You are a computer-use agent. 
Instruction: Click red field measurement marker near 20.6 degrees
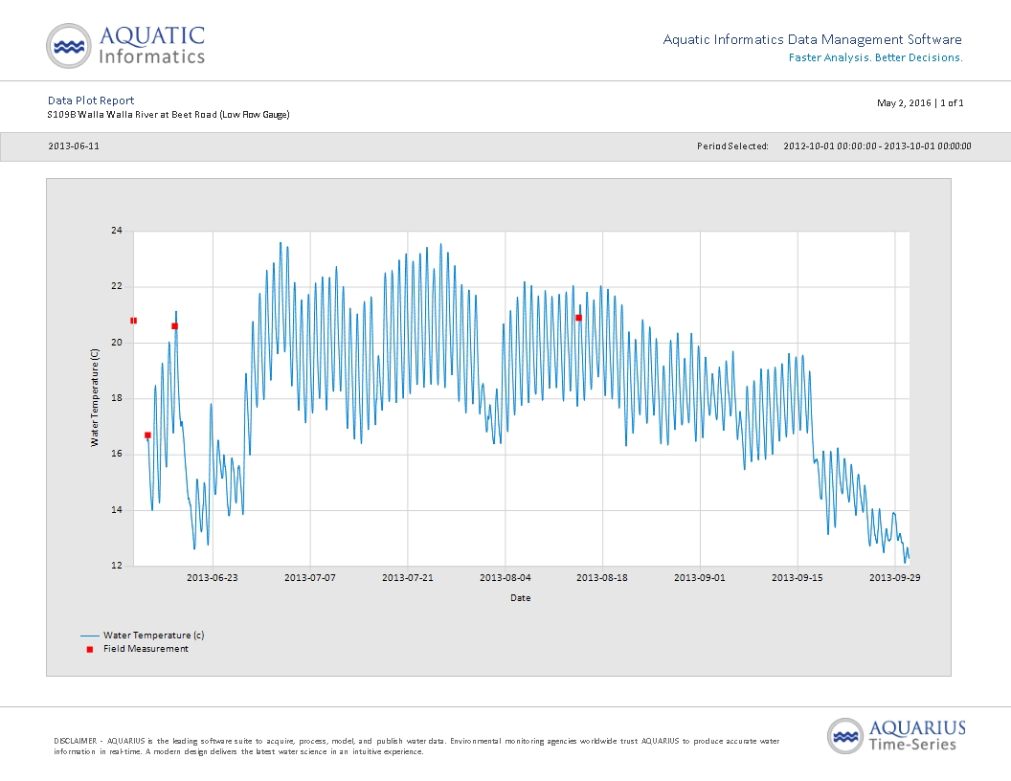[175, 326]
